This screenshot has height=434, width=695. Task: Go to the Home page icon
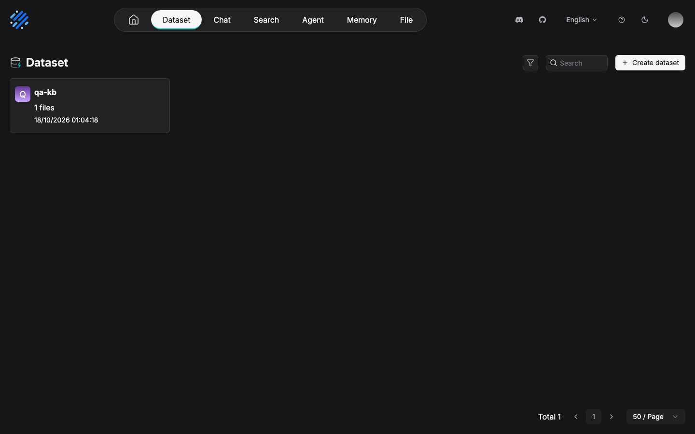(134, 20)
